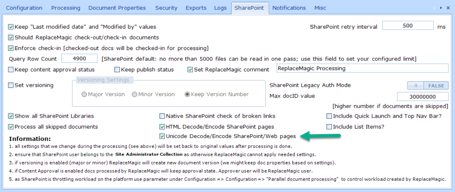455x192 pixels.
Task: Enable the Include List Items option
Action: (x=329, y=127)
